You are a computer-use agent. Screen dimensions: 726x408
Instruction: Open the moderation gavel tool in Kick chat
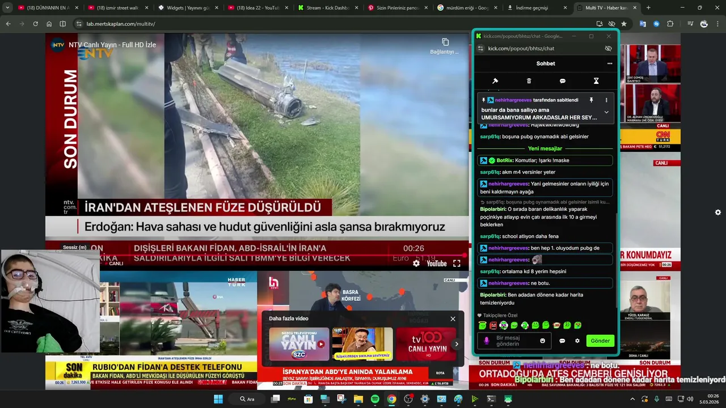point(495,81)
